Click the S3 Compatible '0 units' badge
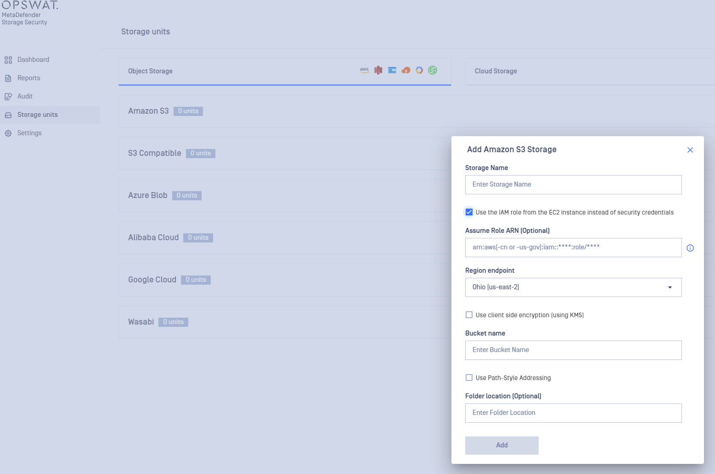 (x=201, y=154)
